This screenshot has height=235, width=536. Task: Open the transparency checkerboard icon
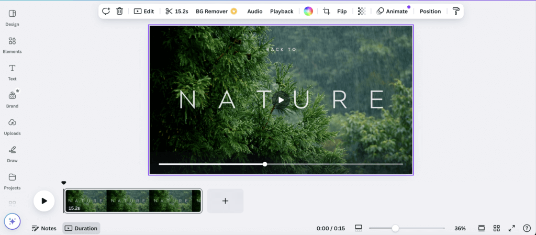[x=362, y=12]
